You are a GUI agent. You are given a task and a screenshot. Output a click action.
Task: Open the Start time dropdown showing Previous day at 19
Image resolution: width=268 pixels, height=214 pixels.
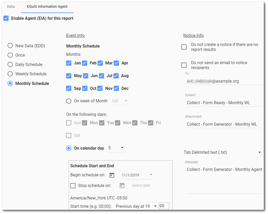[155, 206]
